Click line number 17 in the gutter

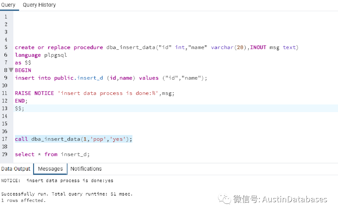[x=6, y=139]
